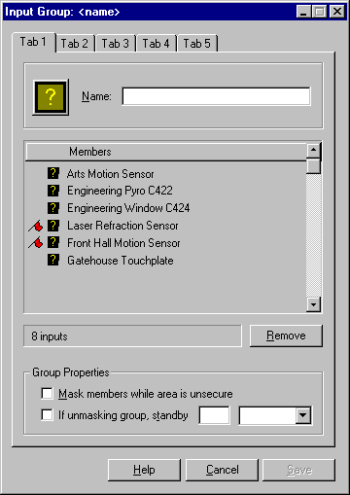Click the Engineering Window C424 status icon

click(x=53, y=208)
